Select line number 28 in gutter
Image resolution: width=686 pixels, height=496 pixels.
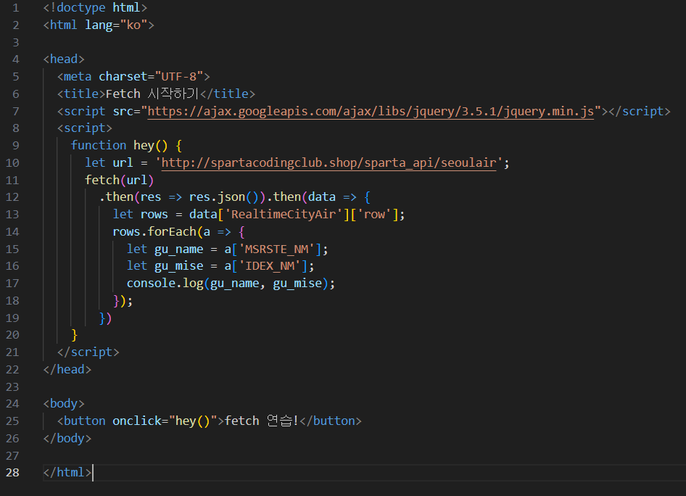click(x=12, y=472)
